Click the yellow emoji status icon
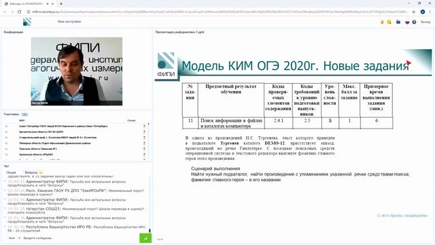This screenshot has width=435, height=245. pos(389,22)
